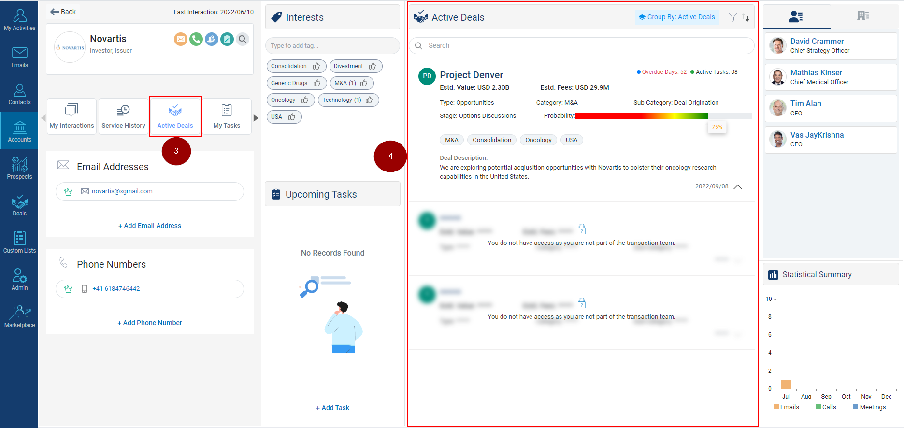Toggle Meetings legend in Statistical Summary
The width and height of the screenshot is (904, 428).
click(x=869, y=407)
